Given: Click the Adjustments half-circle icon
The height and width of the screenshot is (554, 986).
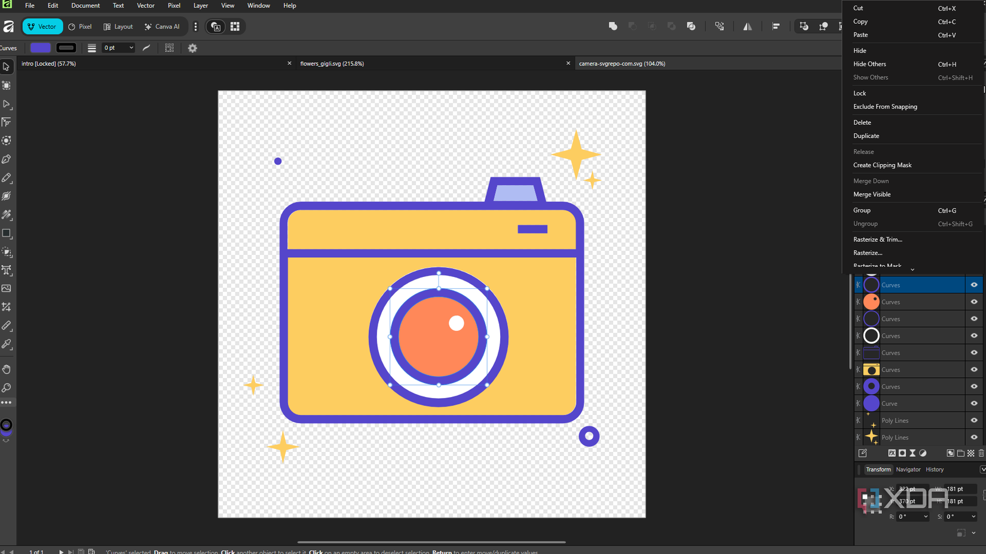Looking at the screenshot, I should [923, 453].
